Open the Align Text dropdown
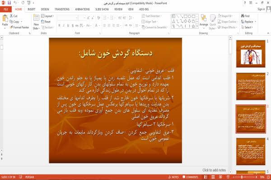 pyautogui.click(x=150, y=22)
